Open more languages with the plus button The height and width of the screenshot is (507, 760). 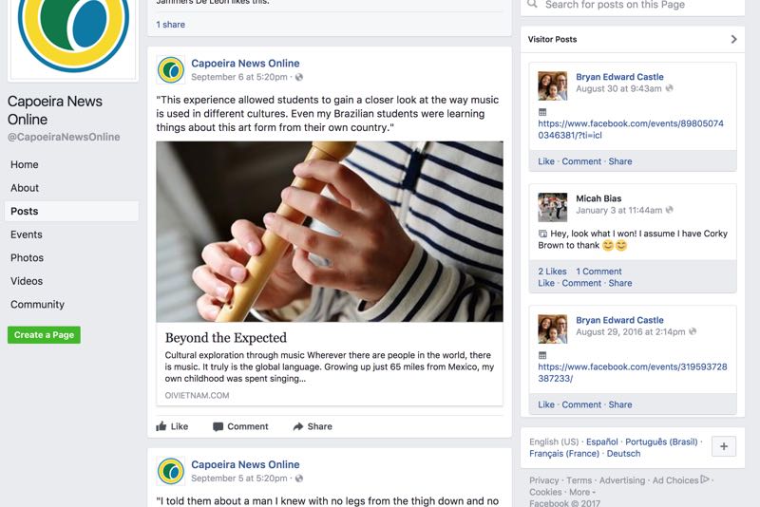[x=724, y=446]
